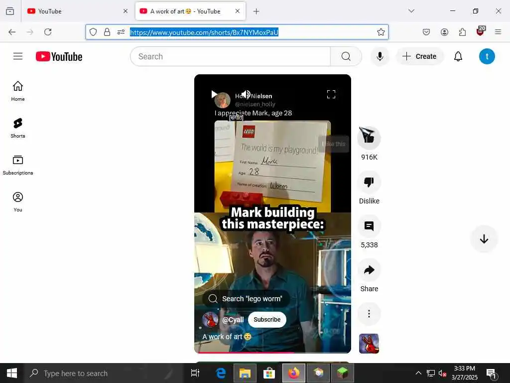This screenshot has width=510, height=383.
Task: Click the "A work of art" caption
Action: coord(227,337)
